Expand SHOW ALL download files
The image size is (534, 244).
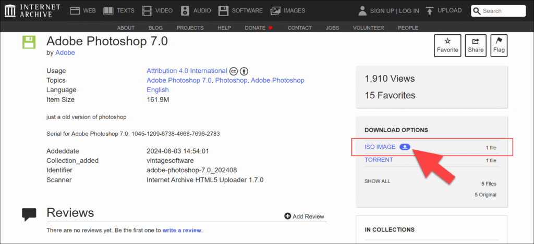378,182
